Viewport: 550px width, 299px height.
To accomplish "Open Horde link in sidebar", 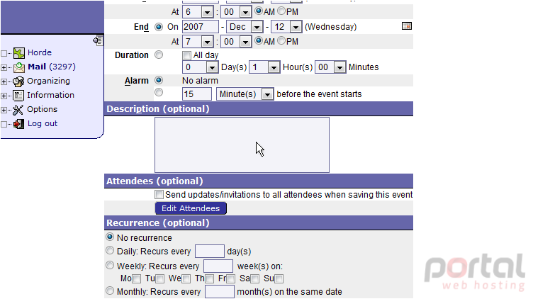I will (x=40, y=52).
